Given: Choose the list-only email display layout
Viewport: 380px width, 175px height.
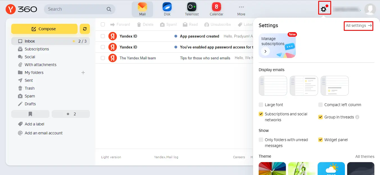Looking at the screenshot, I should (x=273, y=86).
